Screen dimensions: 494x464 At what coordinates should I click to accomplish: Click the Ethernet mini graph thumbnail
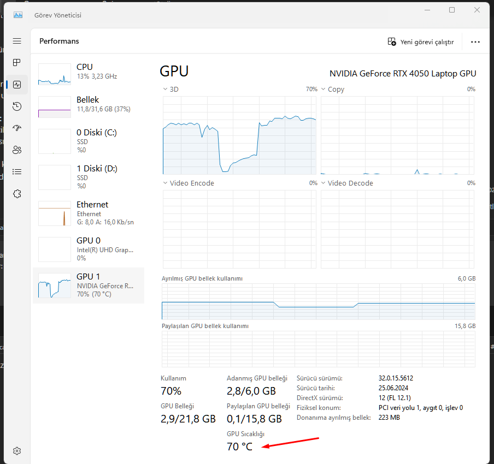point(55,213)
